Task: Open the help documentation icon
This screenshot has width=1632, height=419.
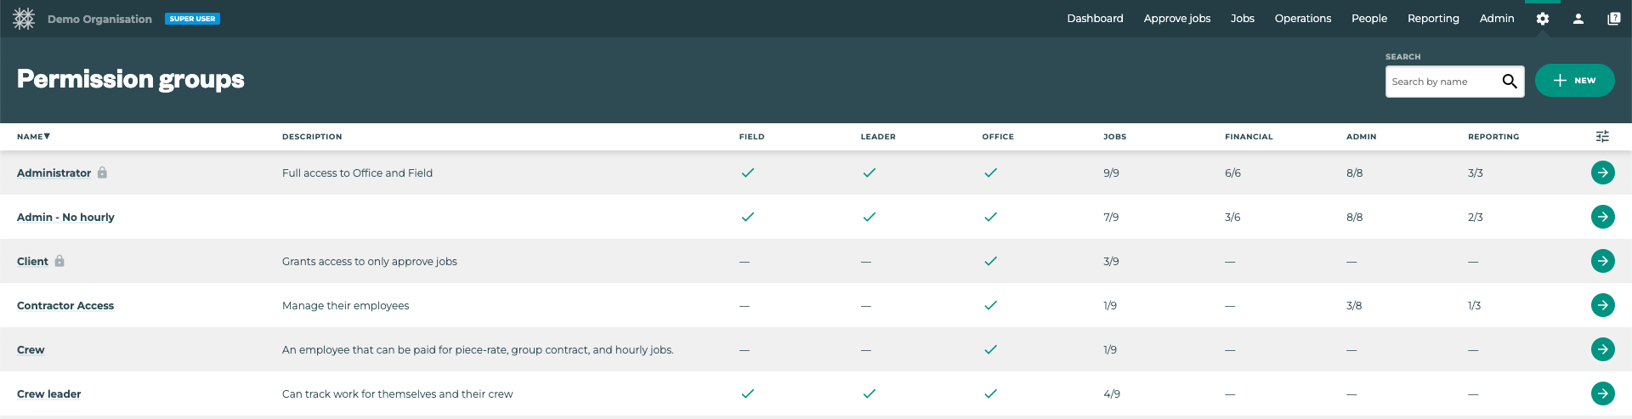Action: coord(1613,19)
